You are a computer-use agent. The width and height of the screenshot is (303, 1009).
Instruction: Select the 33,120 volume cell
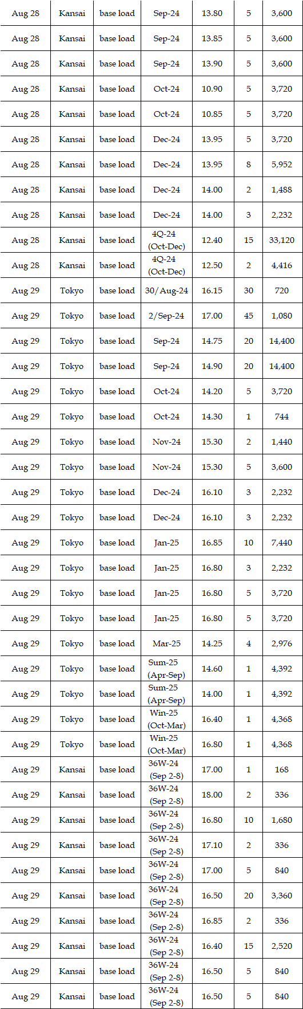282,240
